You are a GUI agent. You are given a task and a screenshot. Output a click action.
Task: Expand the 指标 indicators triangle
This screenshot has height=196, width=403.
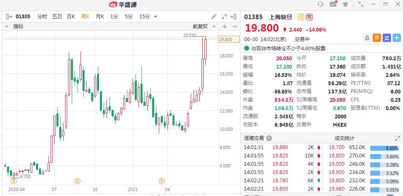[7, 27]
